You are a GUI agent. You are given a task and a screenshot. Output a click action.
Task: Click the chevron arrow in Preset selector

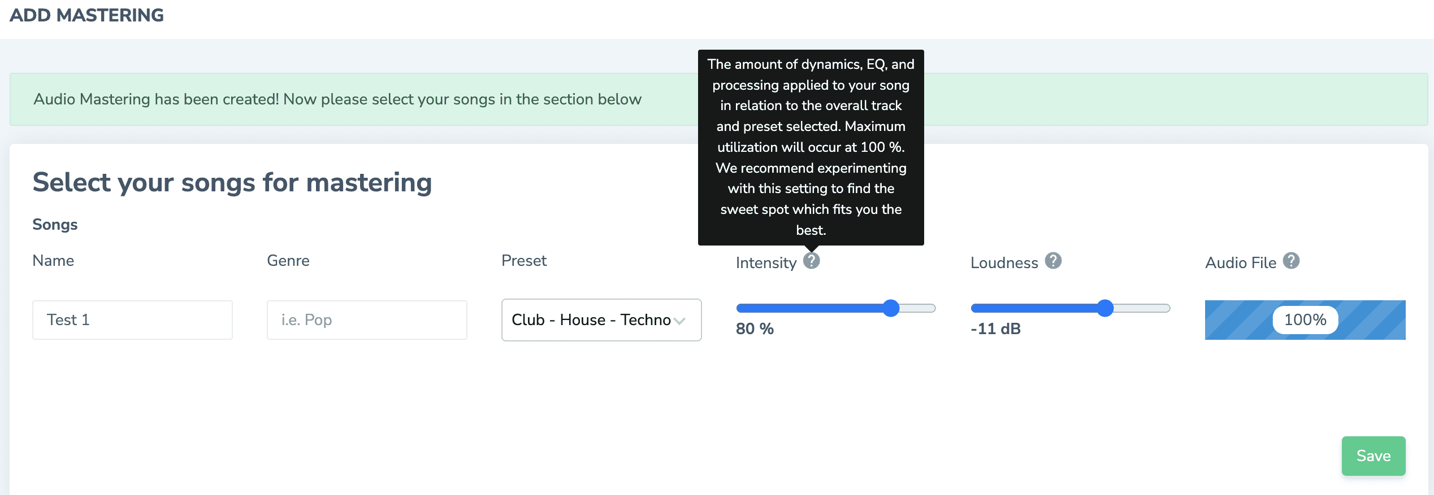coord(679,321)
